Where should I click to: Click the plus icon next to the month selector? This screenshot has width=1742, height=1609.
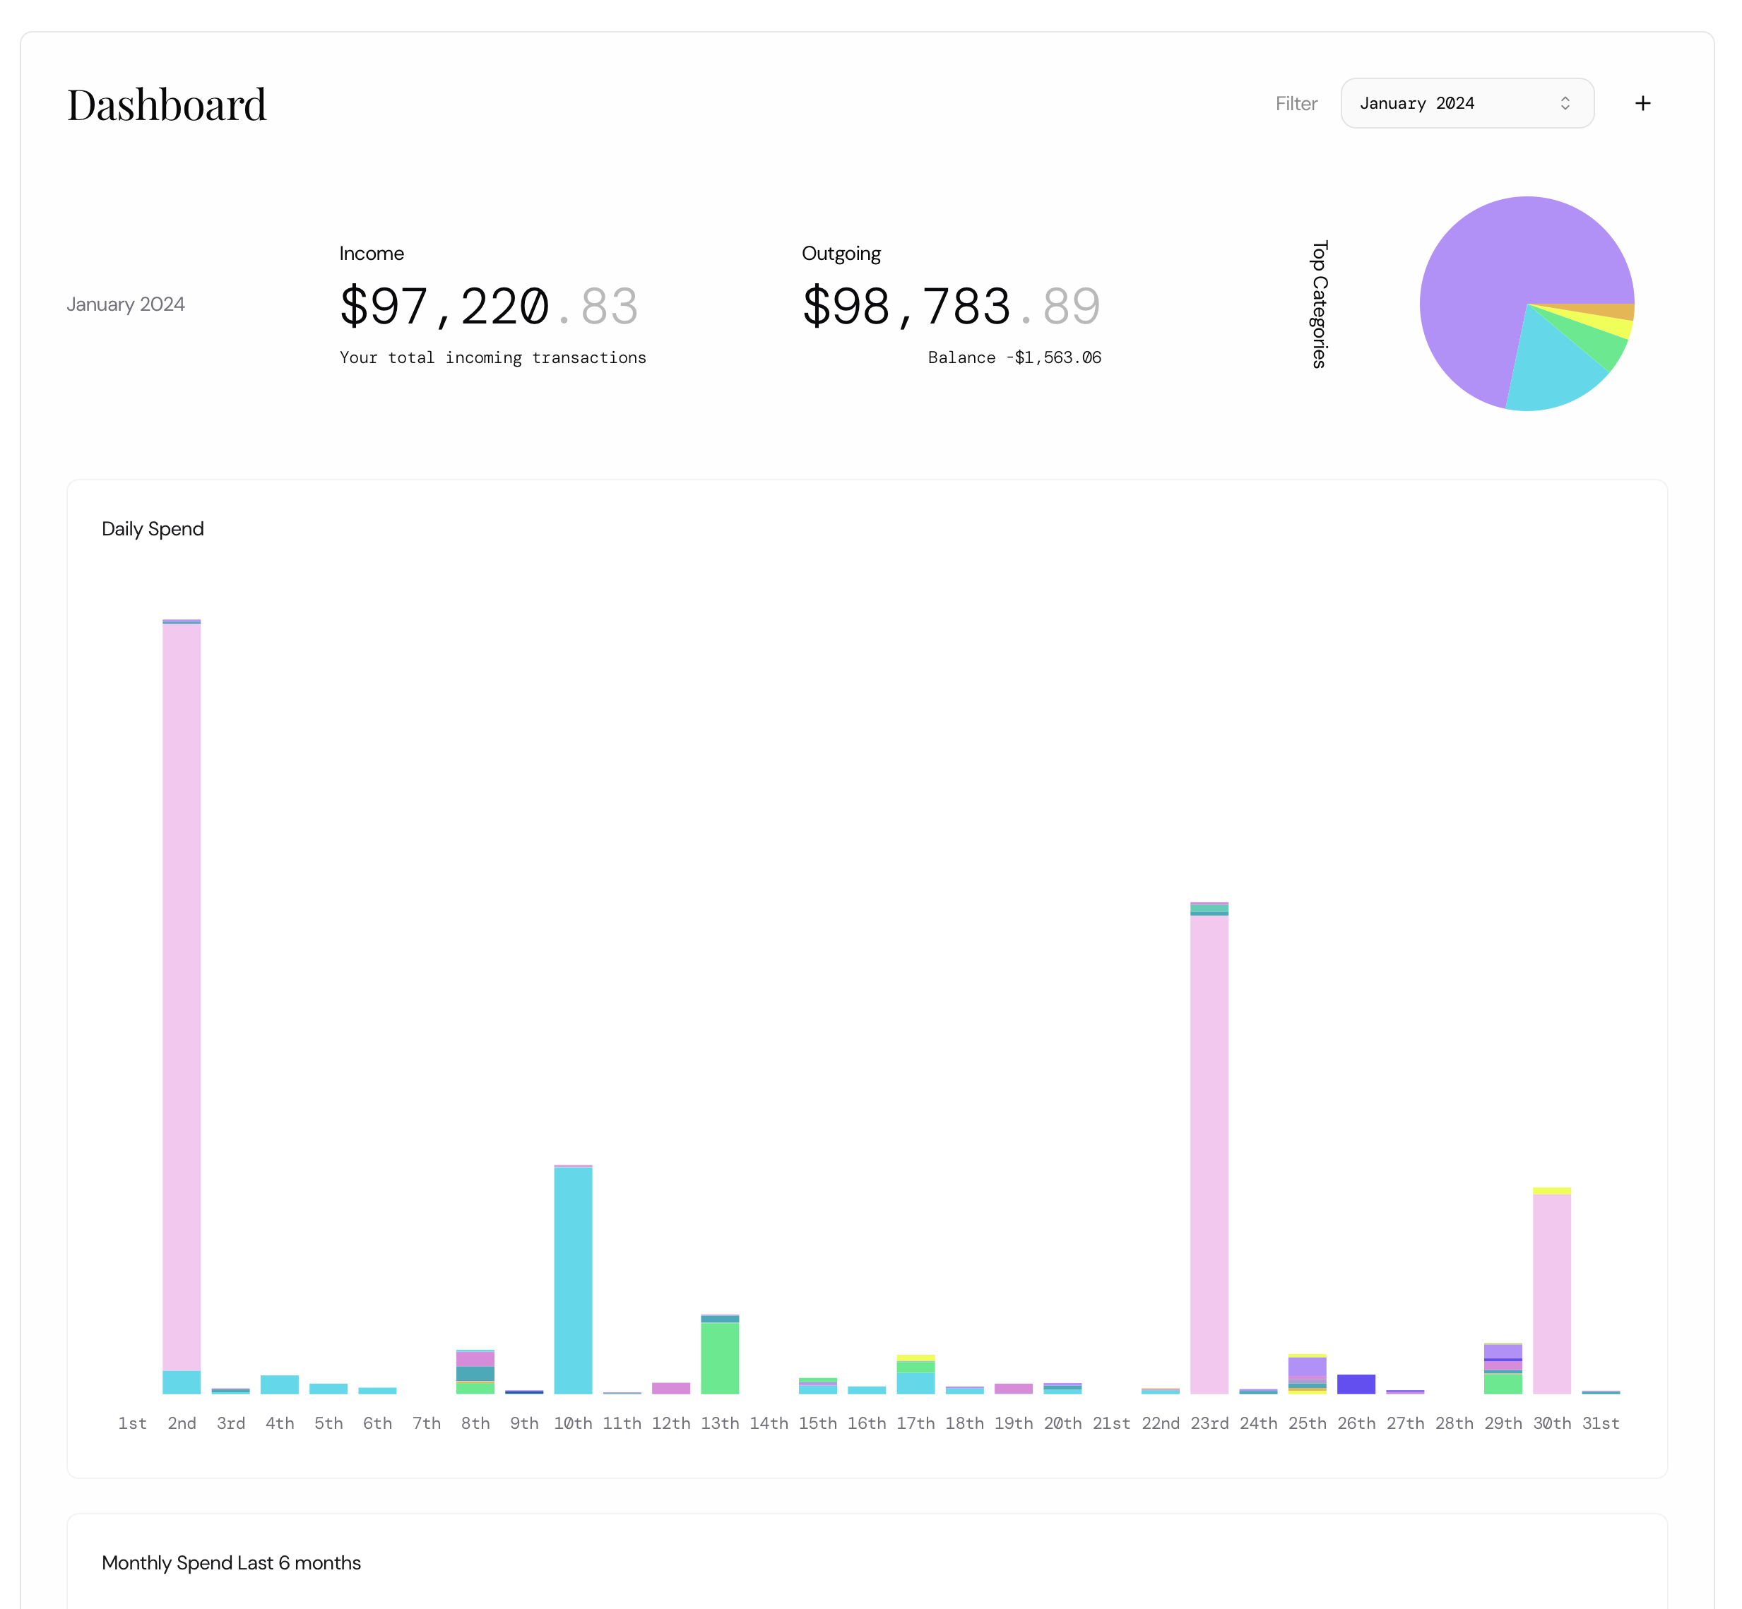(1644, 102)
